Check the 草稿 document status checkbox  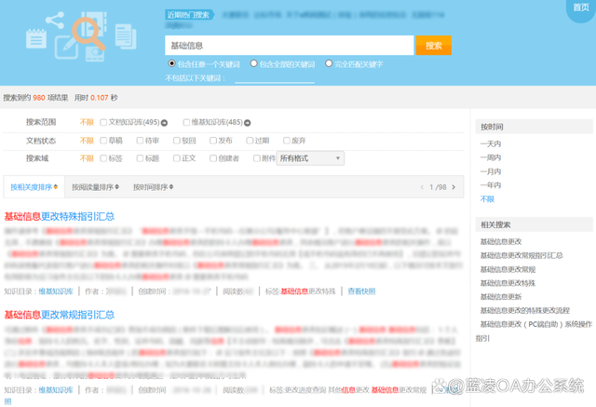point(103,141)
